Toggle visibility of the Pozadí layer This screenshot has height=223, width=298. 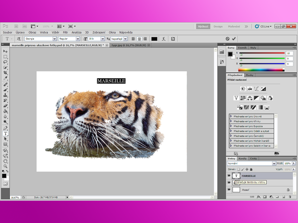click(229, 189)
